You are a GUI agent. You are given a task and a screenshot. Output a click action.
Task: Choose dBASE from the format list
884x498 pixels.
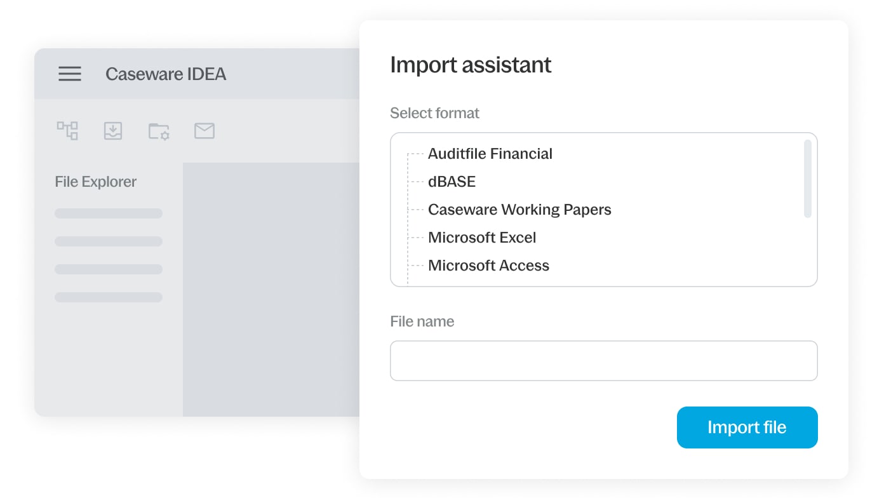coord(452,182)
